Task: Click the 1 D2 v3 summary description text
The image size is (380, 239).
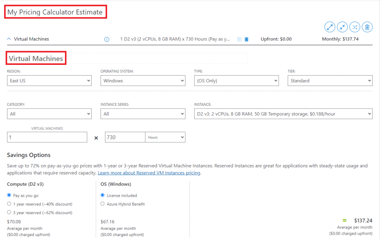Action: tap(175, 39)
